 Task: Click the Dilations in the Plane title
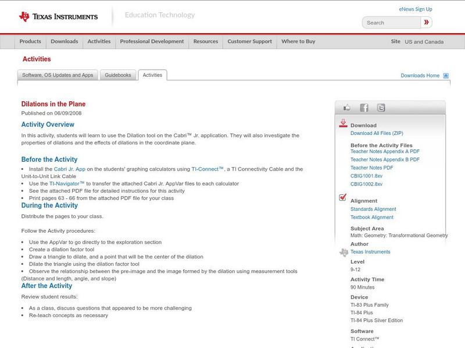[53, 104]
